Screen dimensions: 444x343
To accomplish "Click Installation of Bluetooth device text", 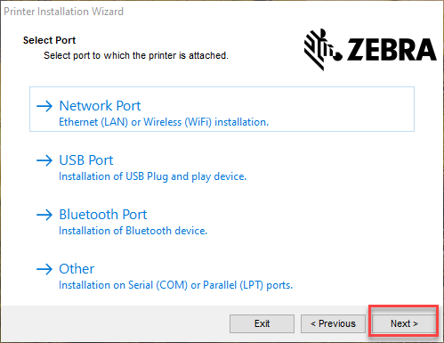I will point(133,231).
